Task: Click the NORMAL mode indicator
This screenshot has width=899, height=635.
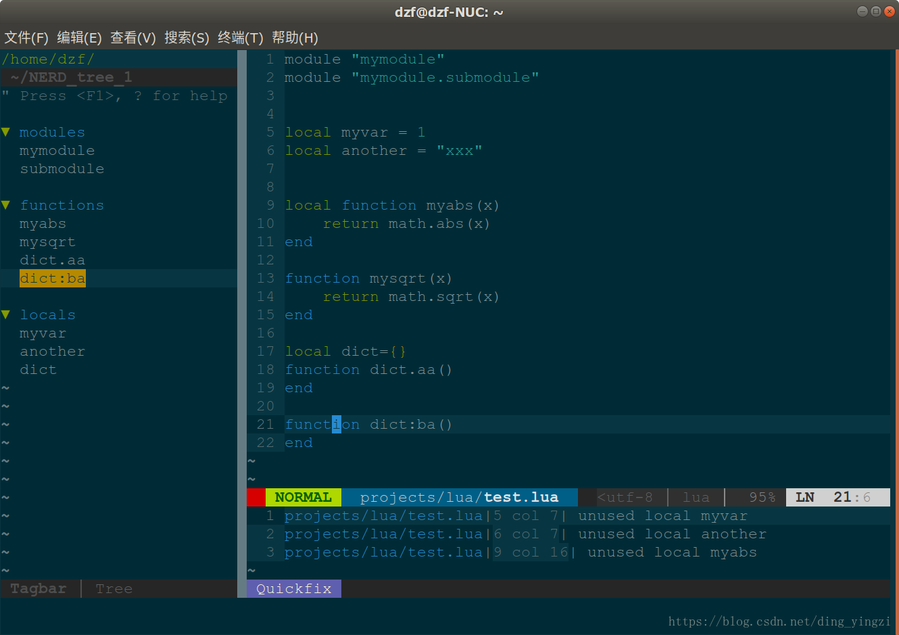Action: [x=303, y=498]
